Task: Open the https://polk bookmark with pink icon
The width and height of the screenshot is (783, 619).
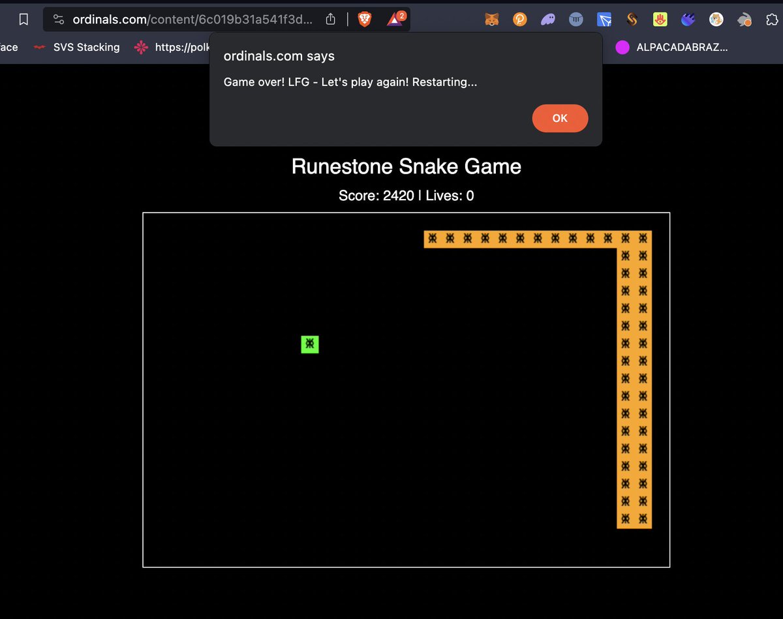Action: click(171, 47)
